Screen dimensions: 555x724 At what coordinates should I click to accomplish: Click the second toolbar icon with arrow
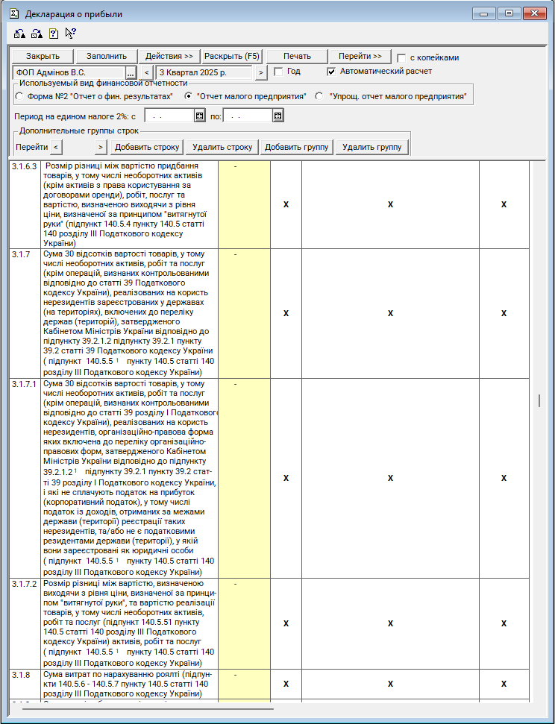(37, 34)
